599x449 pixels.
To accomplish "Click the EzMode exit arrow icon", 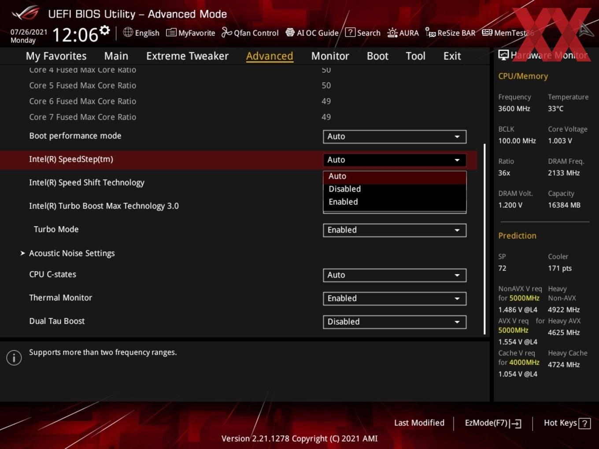I will (516, 423).
